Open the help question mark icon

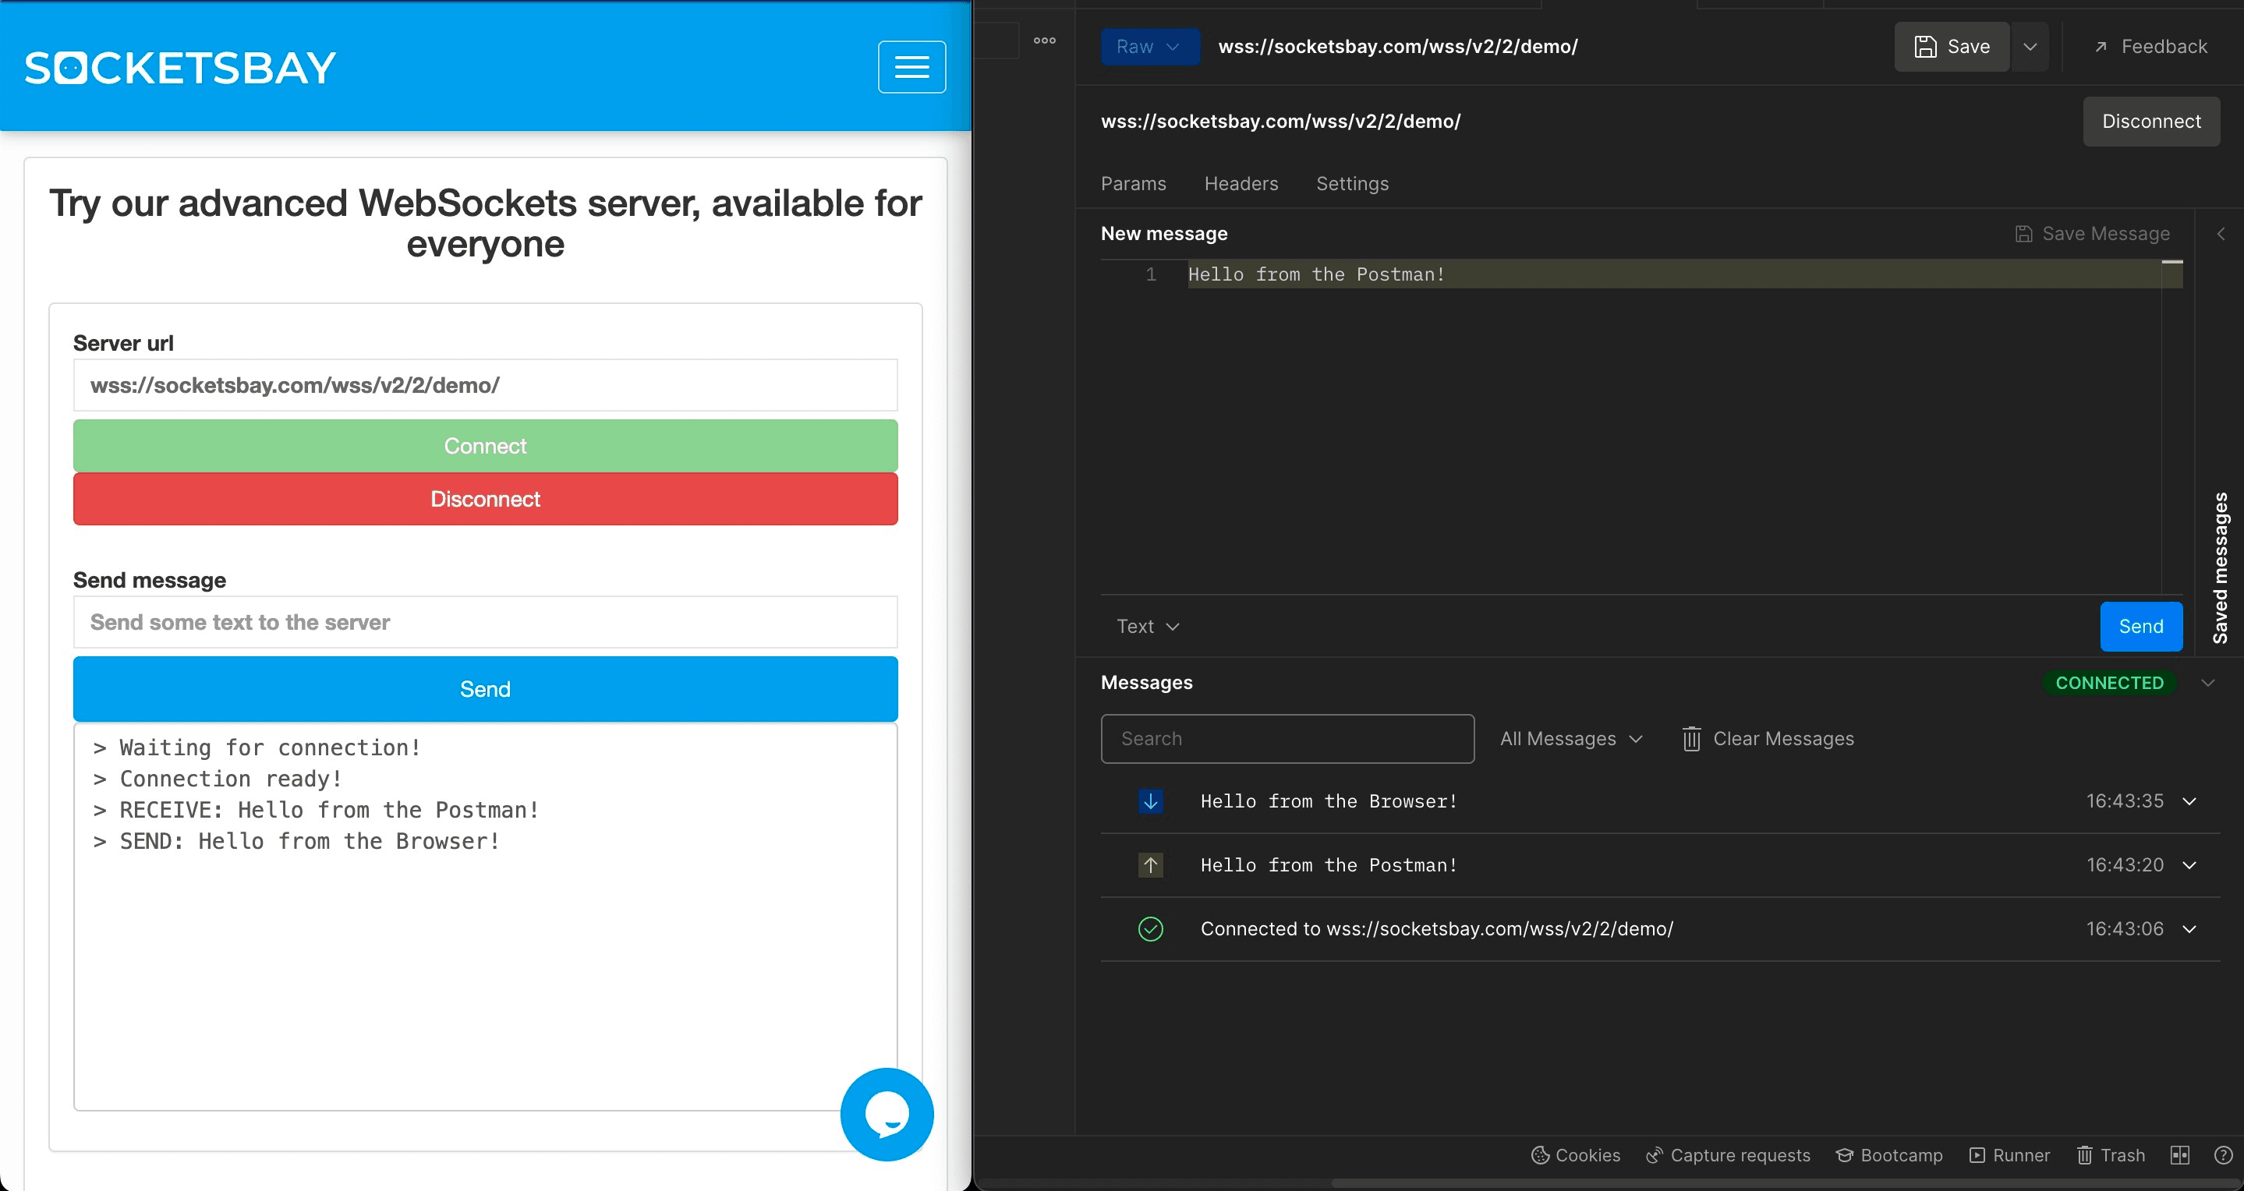(2222, 1154)
